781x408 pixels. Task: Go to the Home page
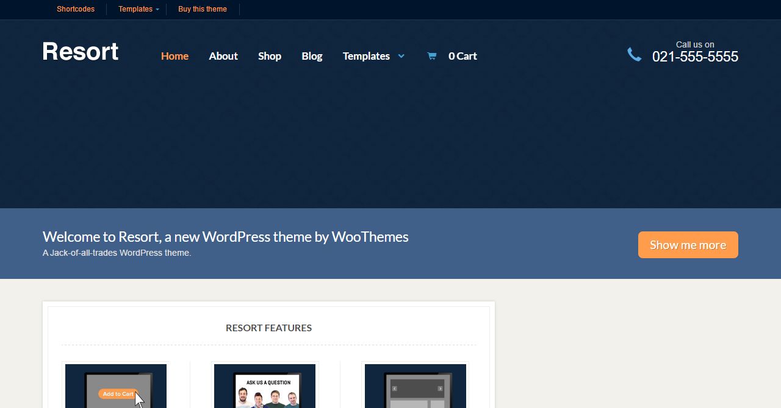pyautogui.click(x=175, y=56)
